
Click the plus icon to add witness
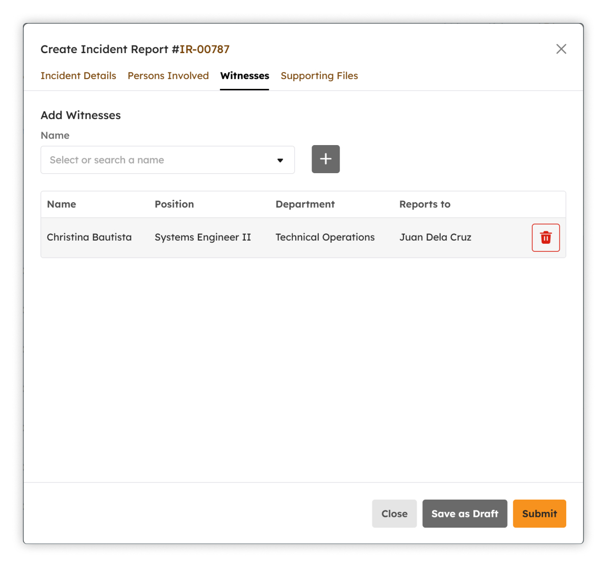click(325, 159)
